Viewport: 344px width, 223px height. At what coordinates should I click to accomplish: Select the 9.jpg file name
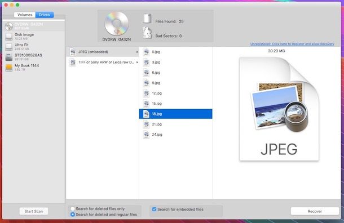(x=156, y=83)
